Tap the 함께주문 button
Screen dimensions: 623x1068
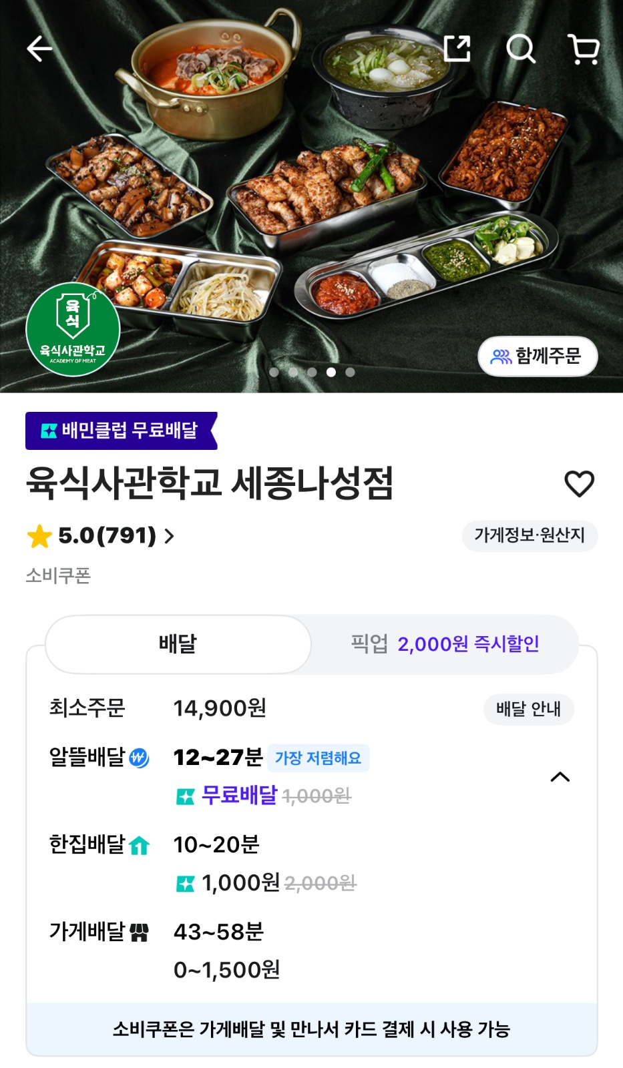538,356
